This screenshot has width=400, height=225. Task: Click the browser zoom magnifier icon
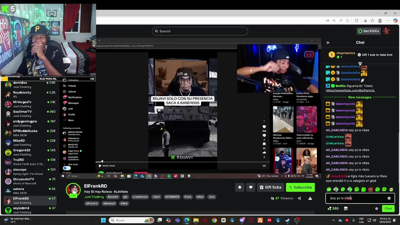point(334,21)
